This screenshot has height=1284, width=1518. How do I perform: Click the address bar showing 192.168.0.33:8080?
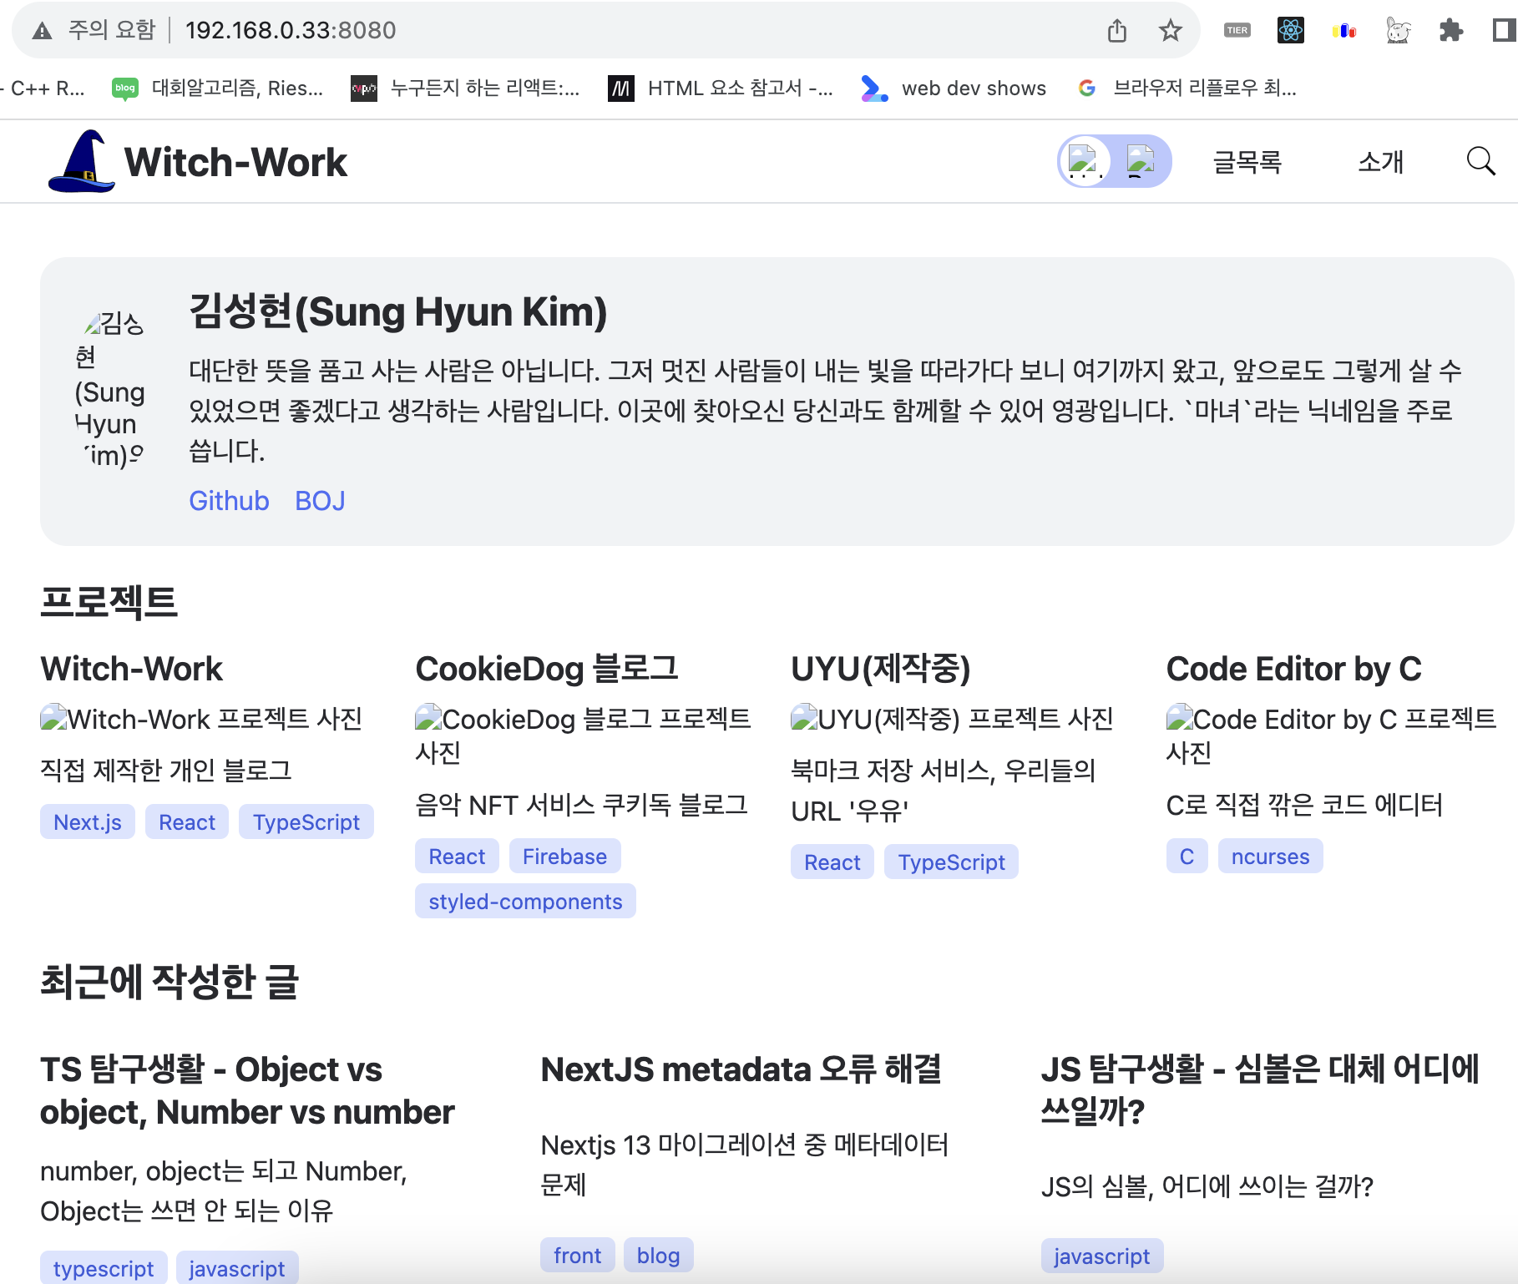pos(291,29)
